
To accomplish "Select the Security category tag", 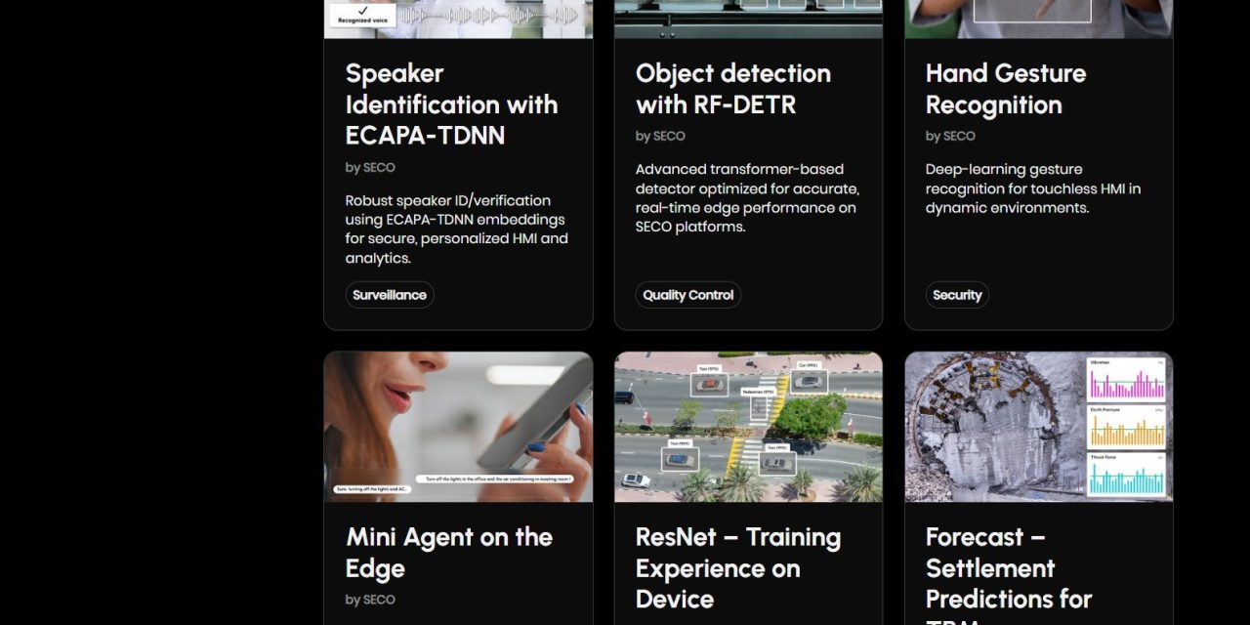I will (957, 294).
